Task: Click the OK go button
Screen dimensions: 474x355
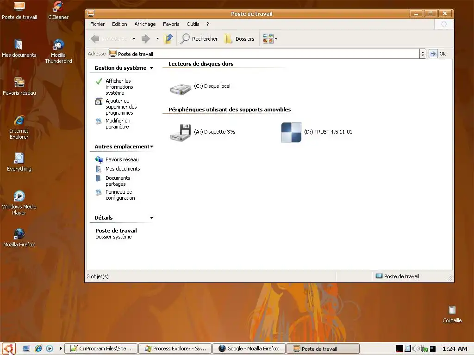Action: (437, 54)
